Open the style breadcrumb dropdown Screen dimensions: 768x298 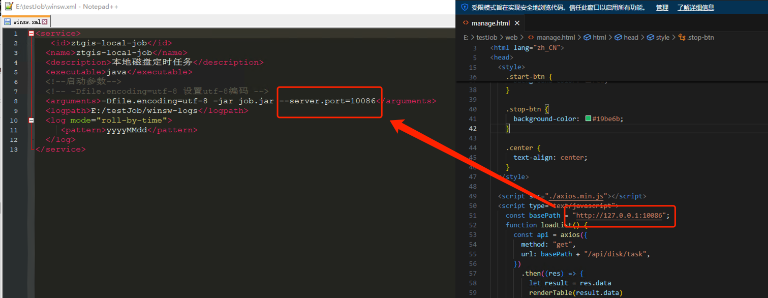[662, 38]
